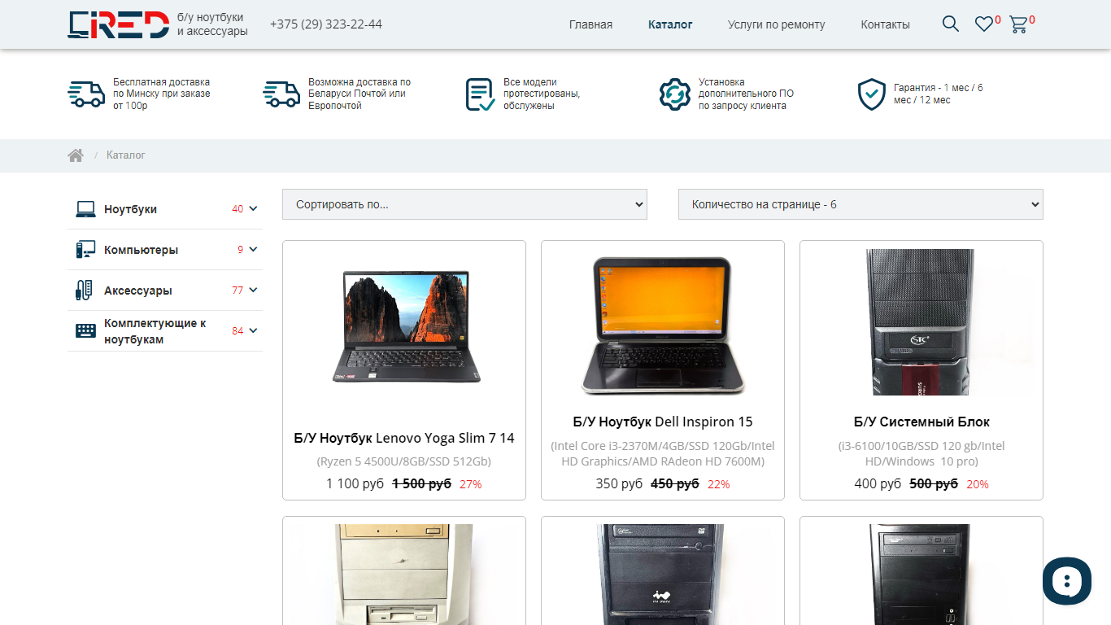Click Бесплатная доставка по Минску text
This screenshot has height=625, width=1111.
click(162, 94)
